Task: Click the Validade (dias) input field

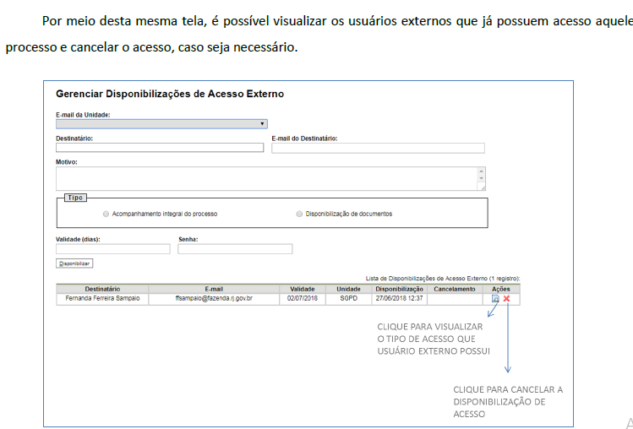Action: [112, 249]
